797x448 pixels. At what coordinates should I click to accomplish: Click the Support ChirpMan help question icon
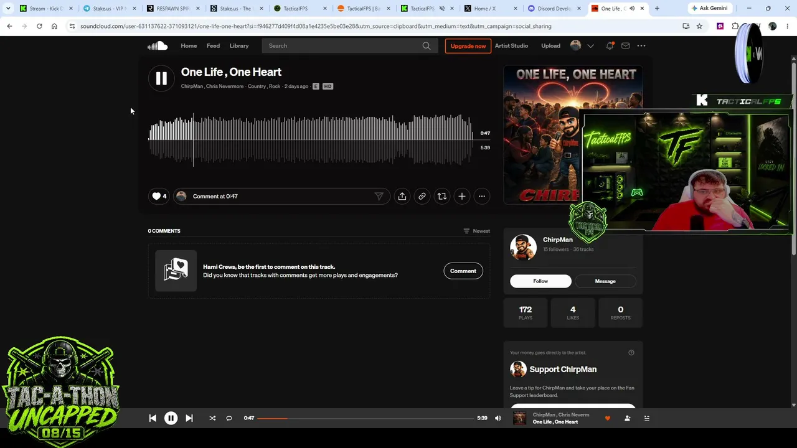(631, 353)
